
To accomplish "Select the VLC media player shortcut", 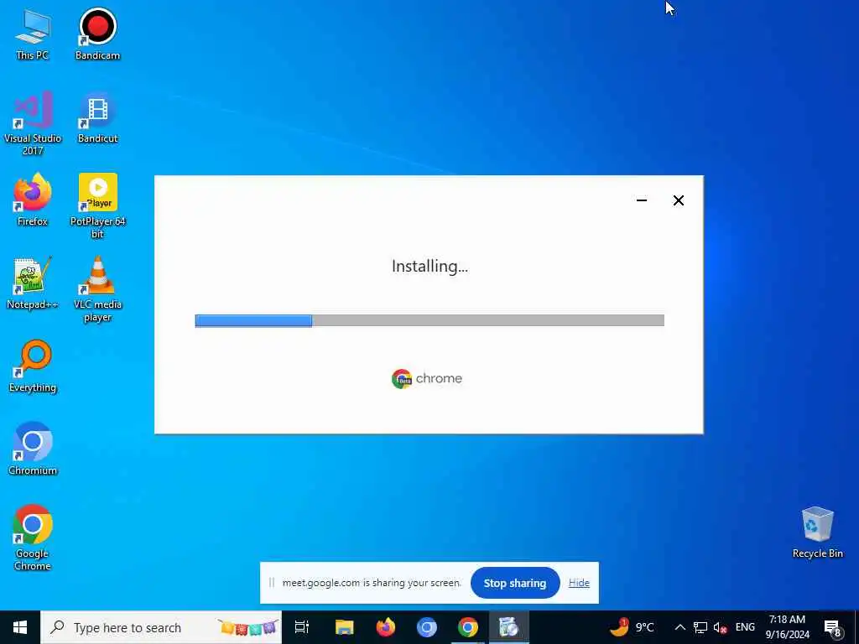I will [97, 289].
